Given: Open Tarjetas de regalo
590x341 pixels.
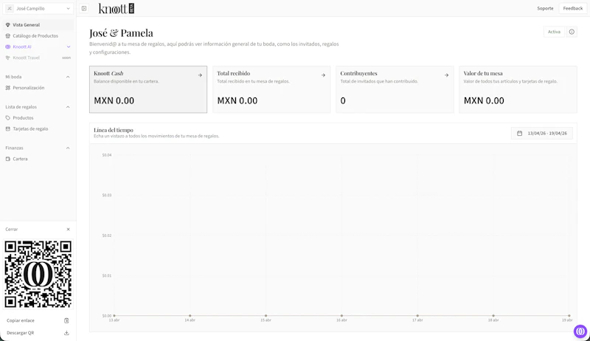Looking at the screenshot, I should (x=38, y=128).
